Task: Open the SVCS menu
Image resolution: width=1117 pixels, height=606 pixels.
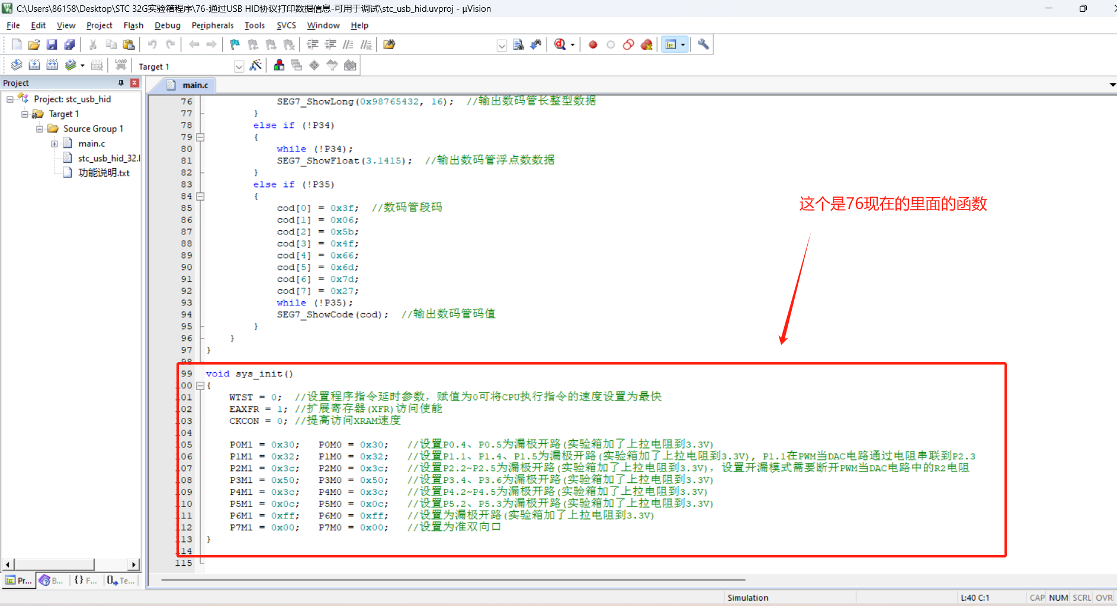Action: click(286, 25)
